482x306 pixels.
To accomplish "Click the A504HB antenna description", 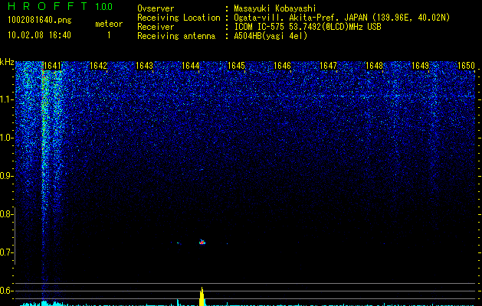I will [271, 36].
